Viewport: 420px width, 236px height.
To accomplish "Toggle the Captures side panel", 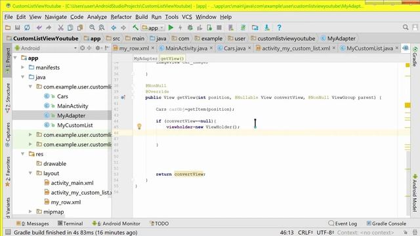I will [7, 134].
